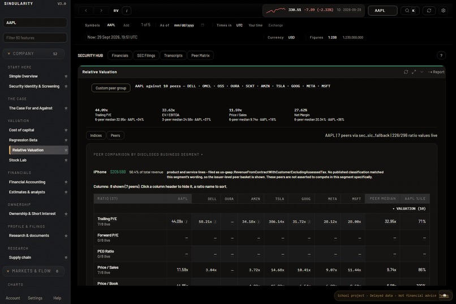Click the slash command icon beside RV
The height and width of the screenshot is (304, 456).
127,10
